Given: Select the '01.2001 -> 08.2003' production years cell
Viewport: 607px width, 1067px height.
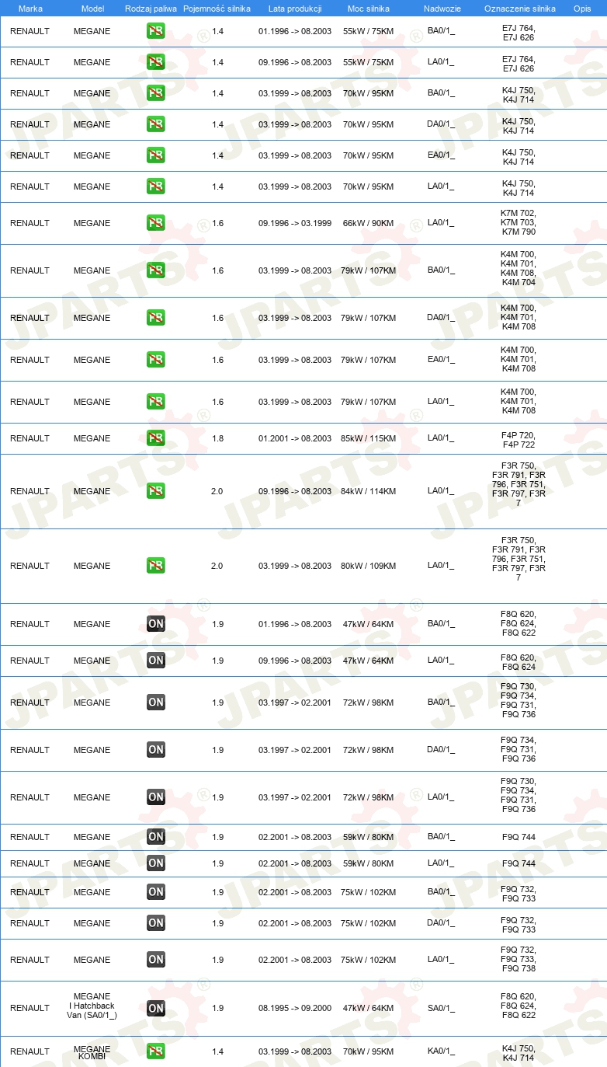Looking at the screenshot, I should tap(295, 438).
